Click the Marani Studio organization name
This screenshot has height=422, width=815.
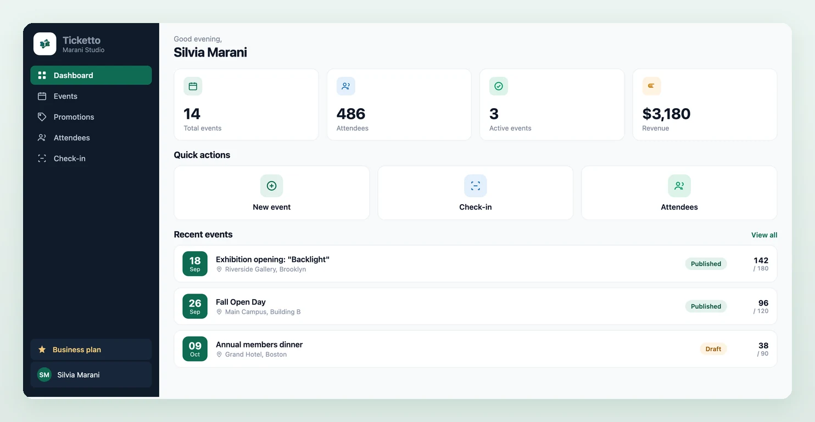(x=83, y=50)
